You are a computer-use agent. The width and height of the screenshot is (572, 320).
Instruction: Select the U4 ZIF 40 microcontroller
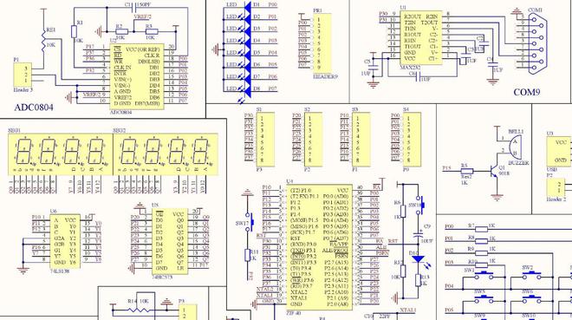[320, 247]
